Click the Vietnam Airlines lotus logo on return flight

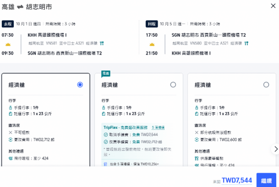point(152,44)
